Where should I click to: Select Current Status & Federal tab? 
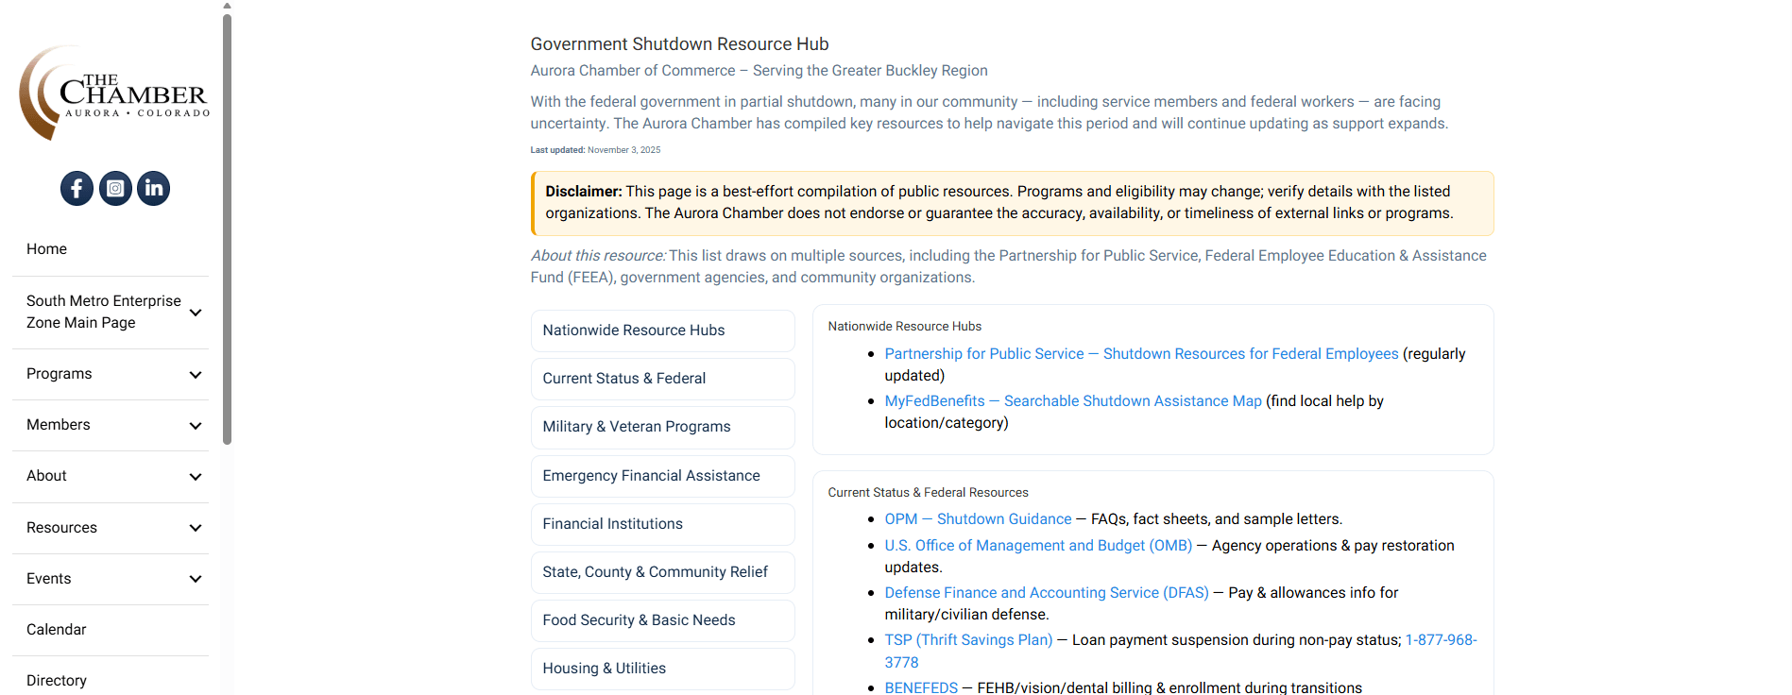[x=662, y=379]
